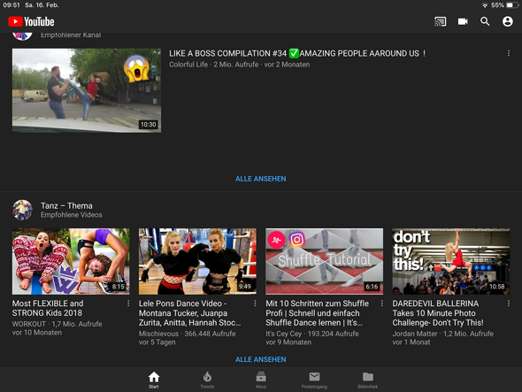
Task: Play the Most FLEXIBLE Kids thumbnail
Action: (71, 261)
